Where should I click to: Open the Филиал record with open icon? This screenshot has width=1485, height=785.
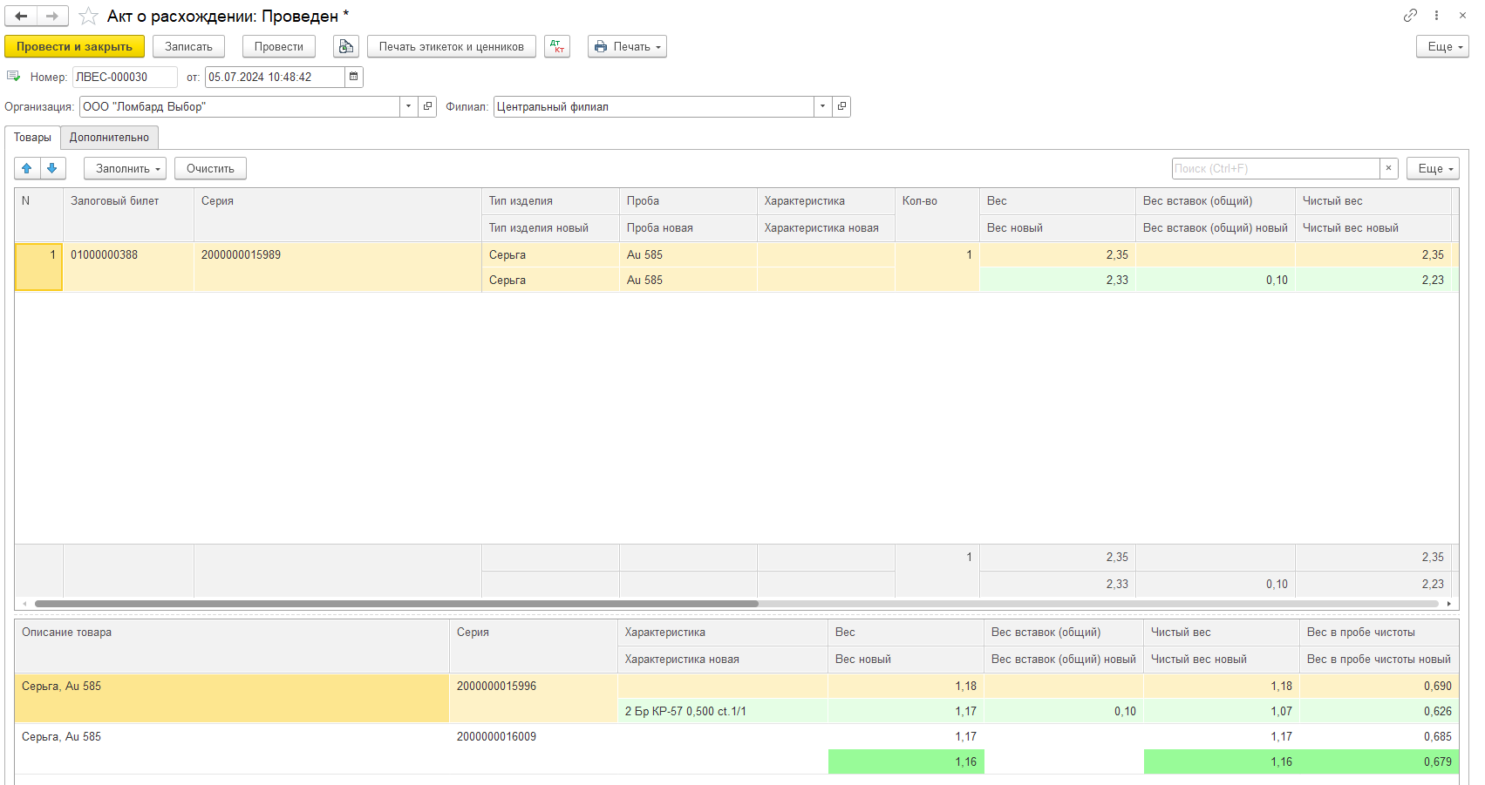tap(841, 106)
